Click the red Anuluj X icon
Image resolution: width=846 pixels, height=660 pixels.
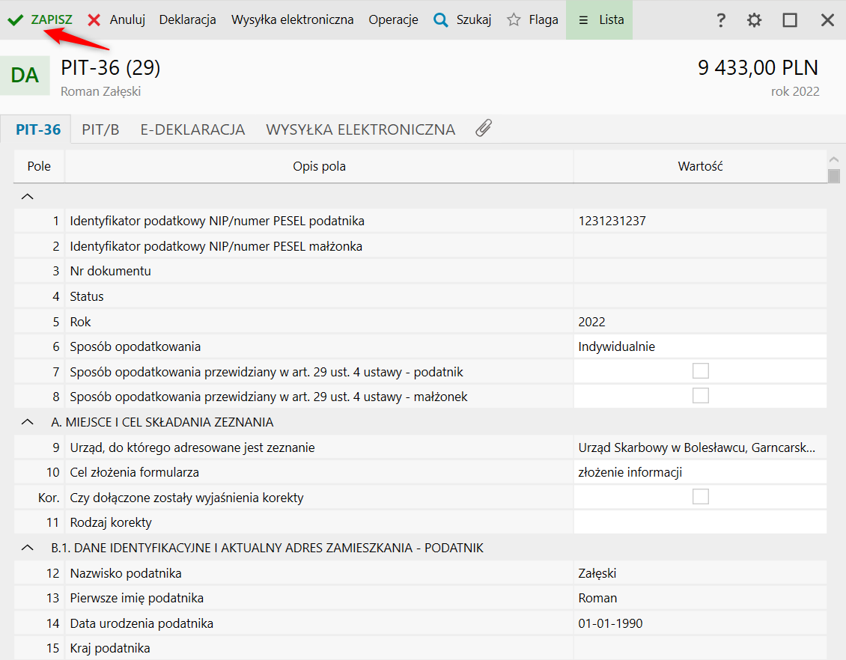[x=94, y=20]
